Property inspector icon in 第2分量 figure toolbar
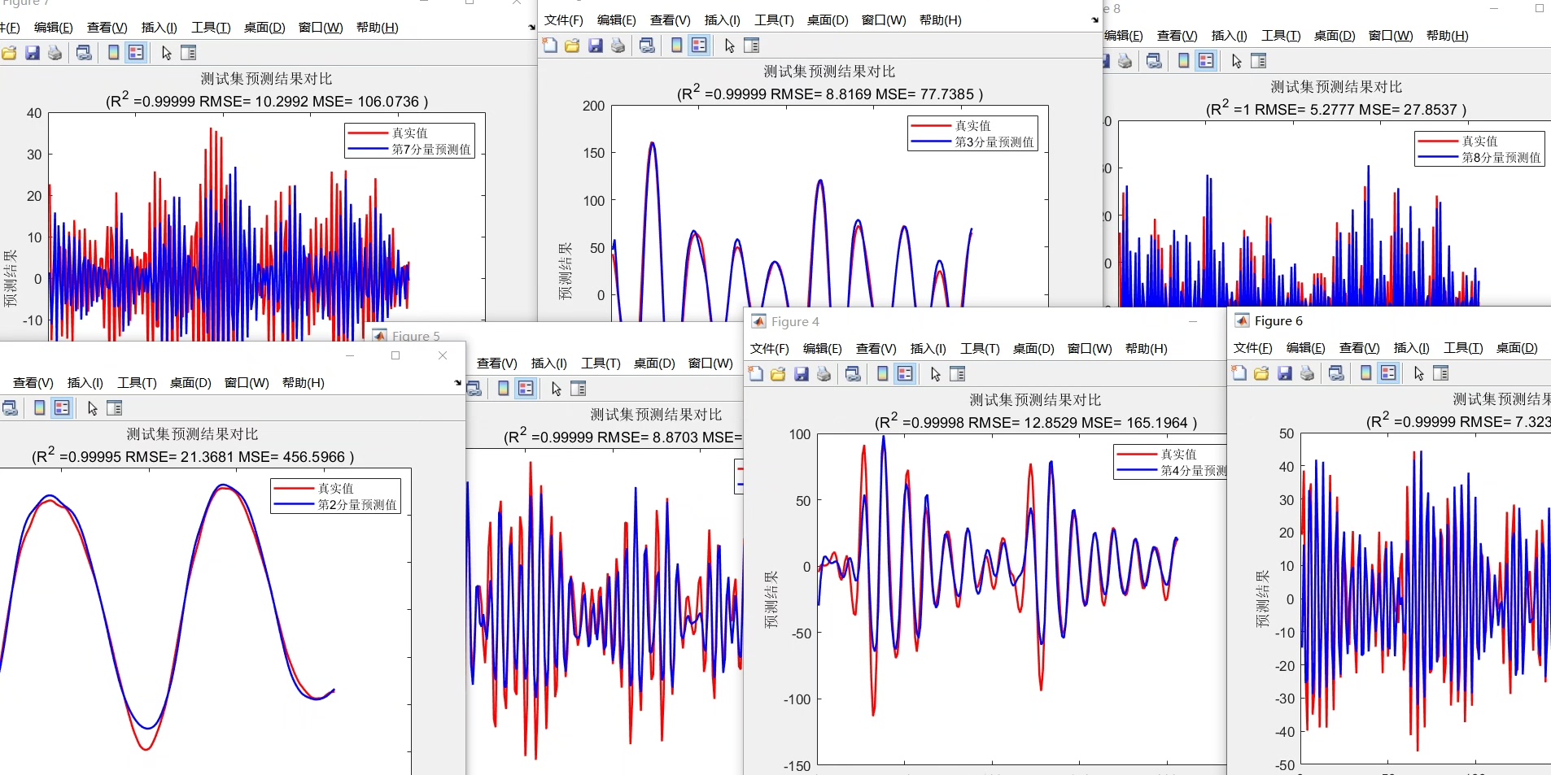This screenshot has height=775, width=1551. pyautogui.click(x=114, y=408)
